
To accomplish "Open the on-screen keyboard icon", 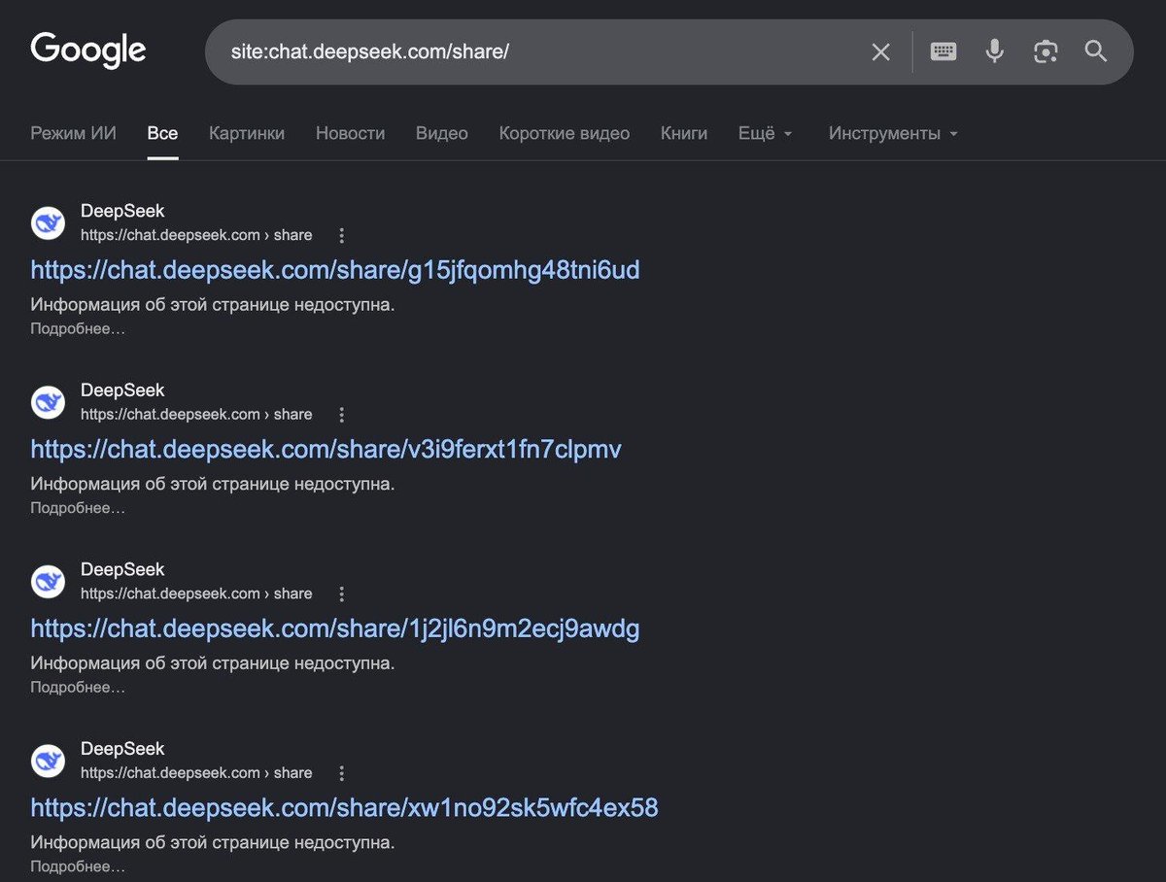I will pyautogui.click(x=943, y=51).
